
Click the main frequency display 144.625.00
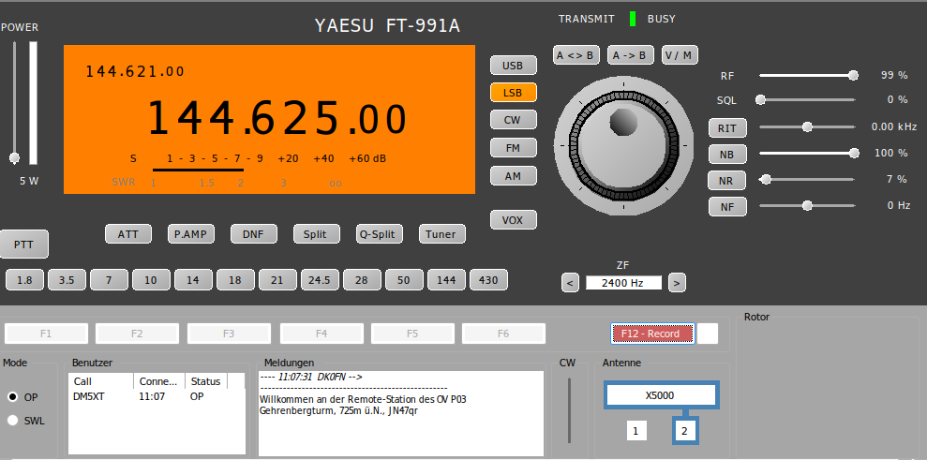(277, 118)
